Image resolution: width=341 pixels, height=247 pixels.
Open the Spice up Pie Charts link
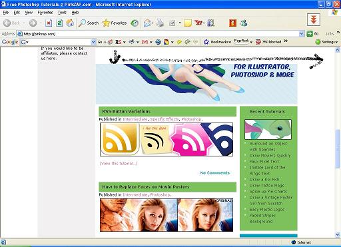[268, 191]
